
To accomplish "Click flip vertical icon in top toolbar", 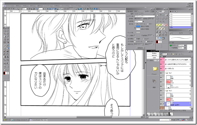I will tap(50, 9).
